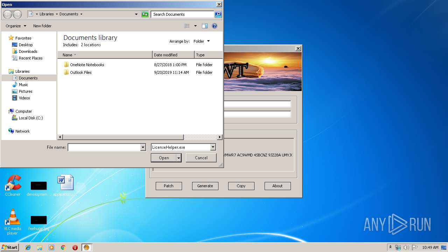Click Patch in the keygen window

pos(169,186)
